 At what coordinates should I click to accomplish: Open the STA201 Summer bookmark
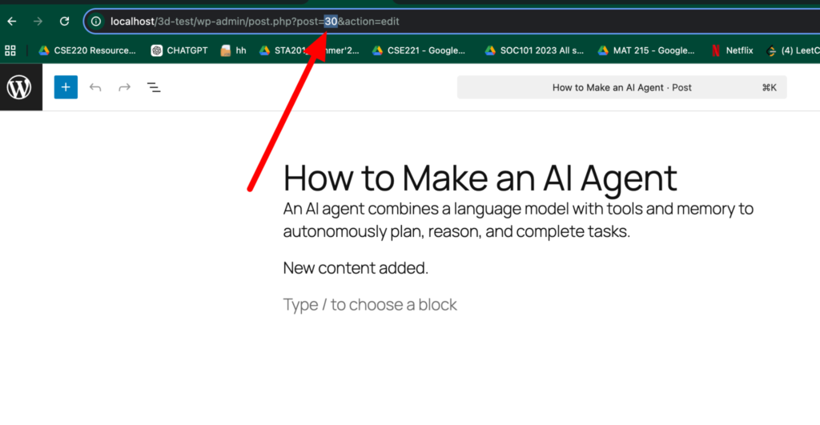309,50
